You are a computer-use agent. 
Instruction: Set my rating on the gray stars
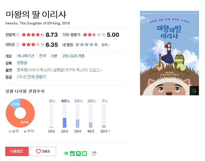87,45
